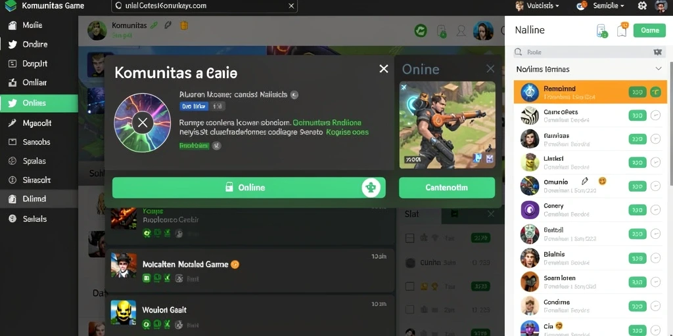Click the X on the circular plasma image
The width and height of the screenshot is (673, 336).
[x=143, y=123]
